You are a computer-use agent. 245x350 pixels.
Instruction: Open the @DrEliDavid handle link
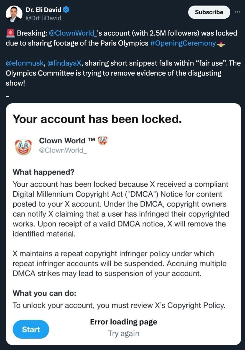coord(43,18)
